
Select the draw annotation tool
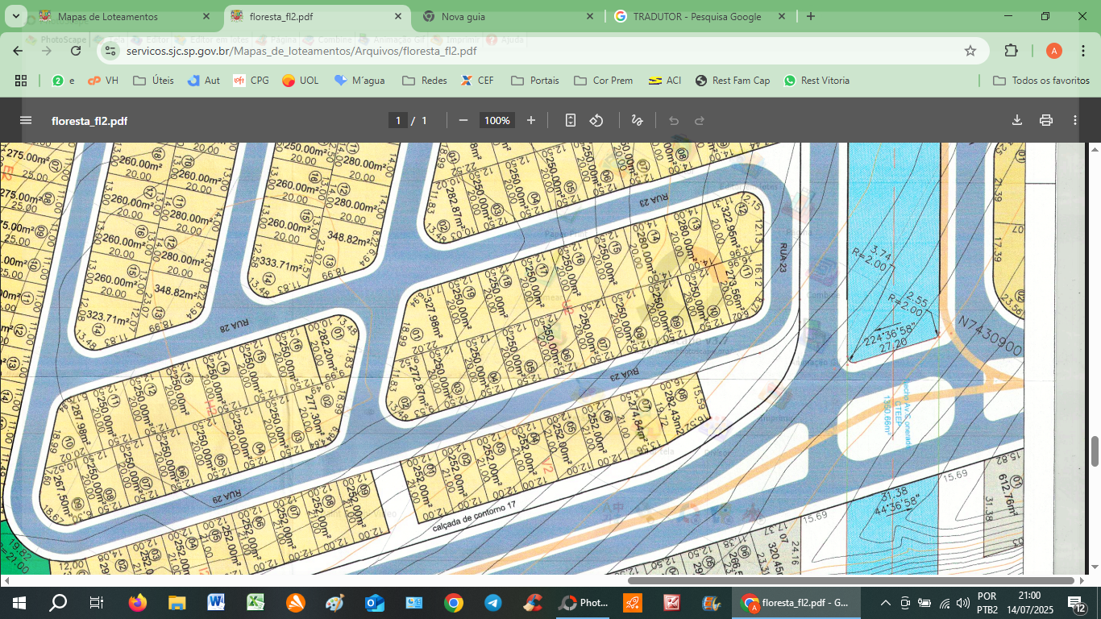tap(637, 120)
